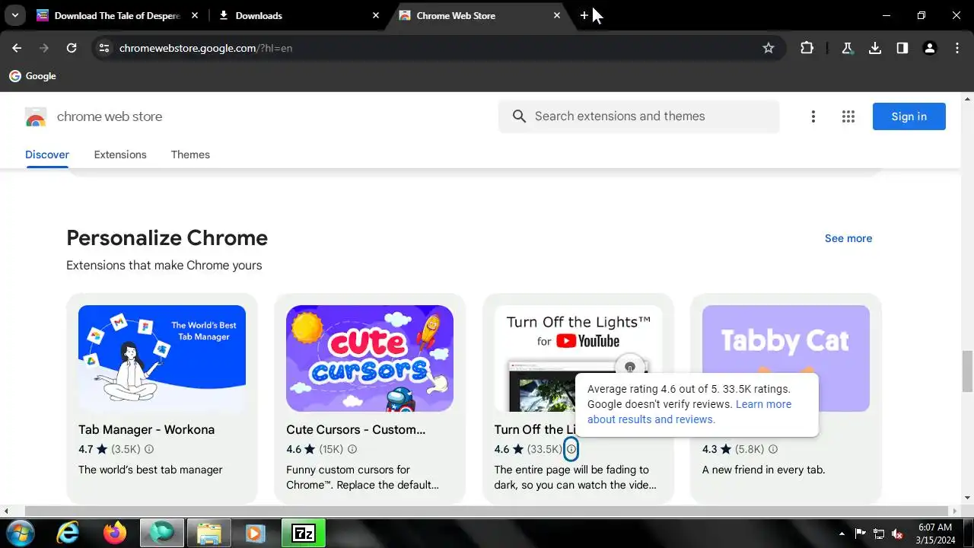The height and width of the screenshot is (548, 974).
Task: Click Tab Manager - Workona title
Action: point(147,429)
